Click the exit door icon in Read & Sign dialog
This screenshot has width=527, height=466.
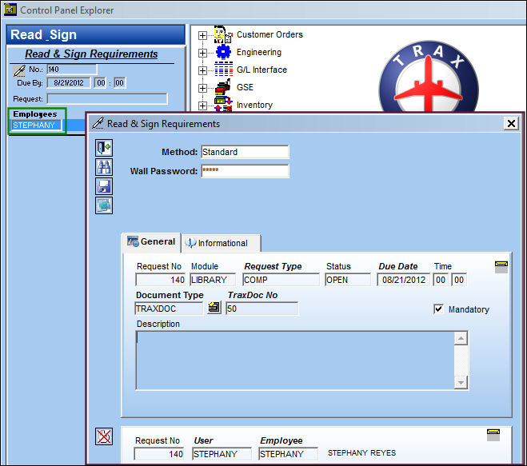pos(104,148)
